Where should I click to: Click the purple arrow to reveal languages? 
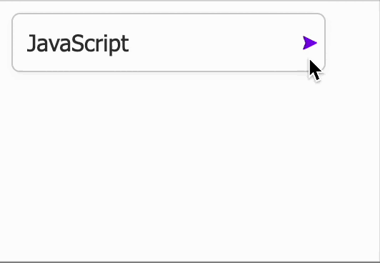pos(309,43)
